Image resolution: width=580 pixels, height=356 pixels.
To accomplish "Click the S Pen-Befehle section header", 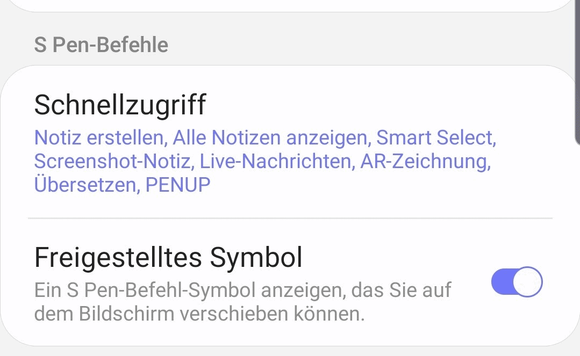I will [x=101, y=45].
